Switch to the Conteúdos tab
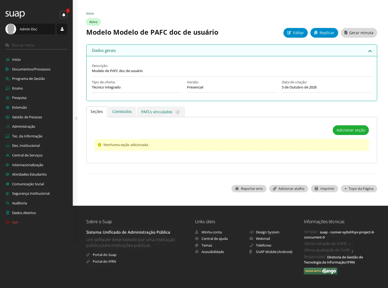The image size is (388, 288). pos(122,112)
